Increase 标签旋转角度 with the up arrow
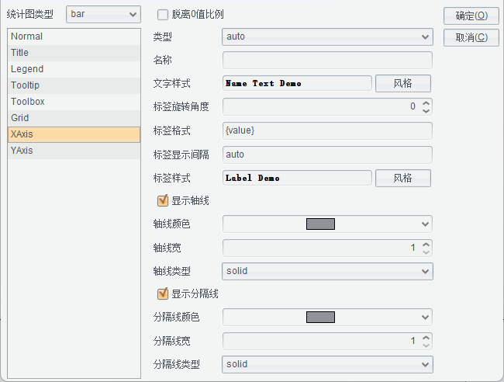Image resolution: width=504 pixels, height=382 pixels. coord(426,102)
